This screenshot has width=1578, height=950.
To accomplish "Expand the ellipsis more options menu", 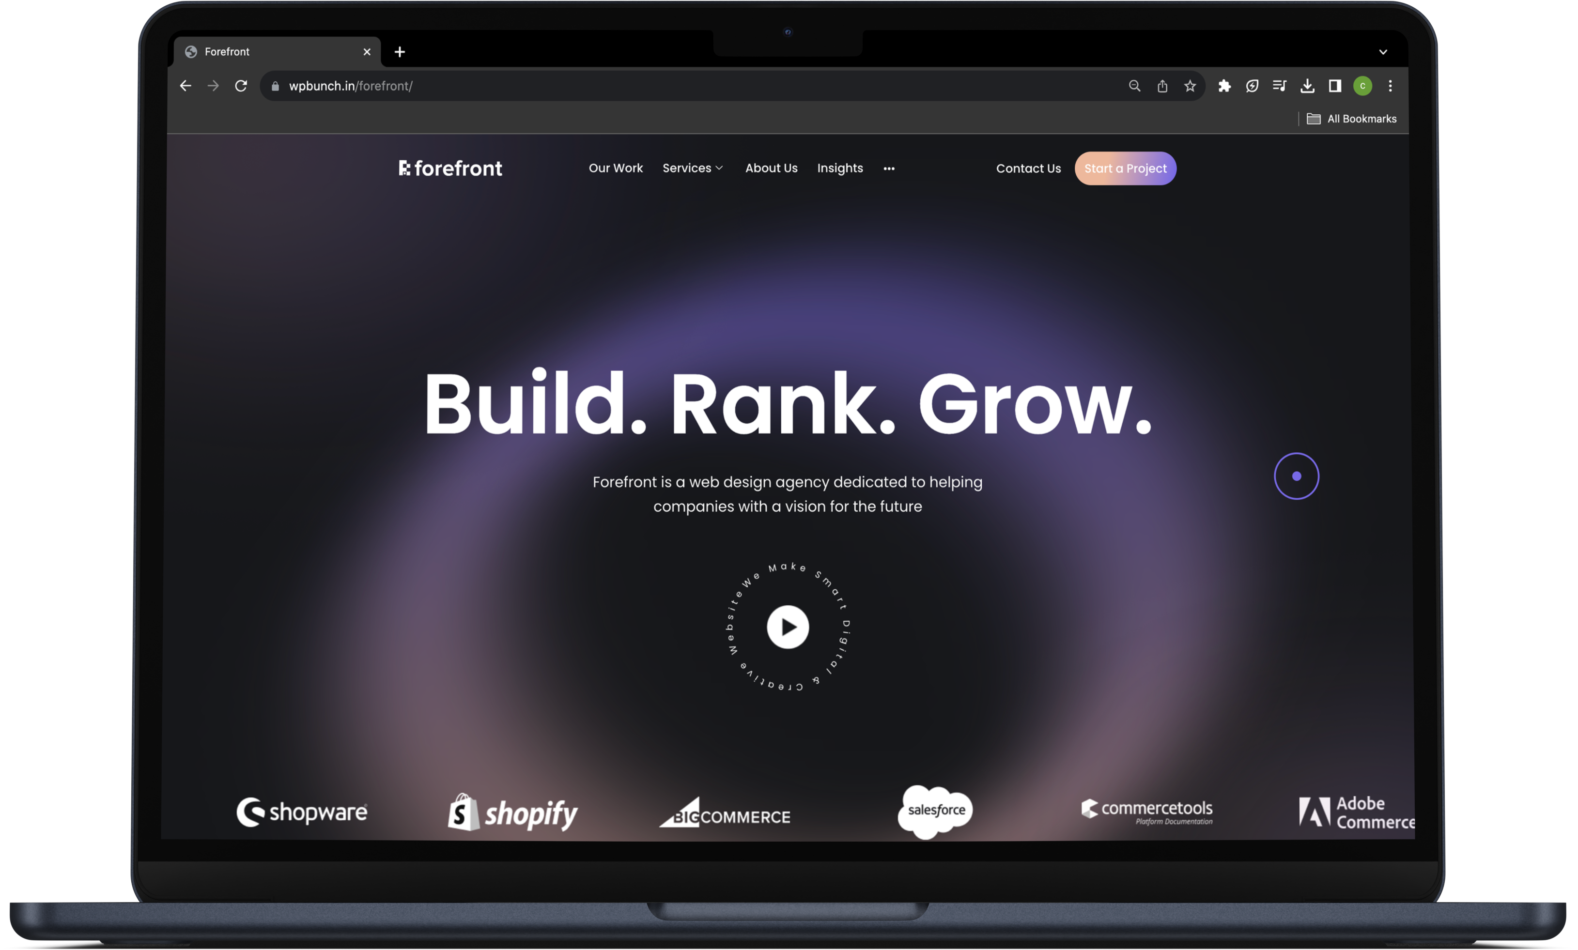I will tap(888, 168).
